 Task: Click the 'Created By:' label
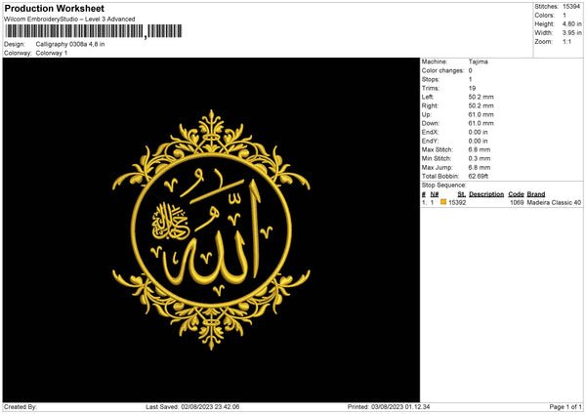21,406
